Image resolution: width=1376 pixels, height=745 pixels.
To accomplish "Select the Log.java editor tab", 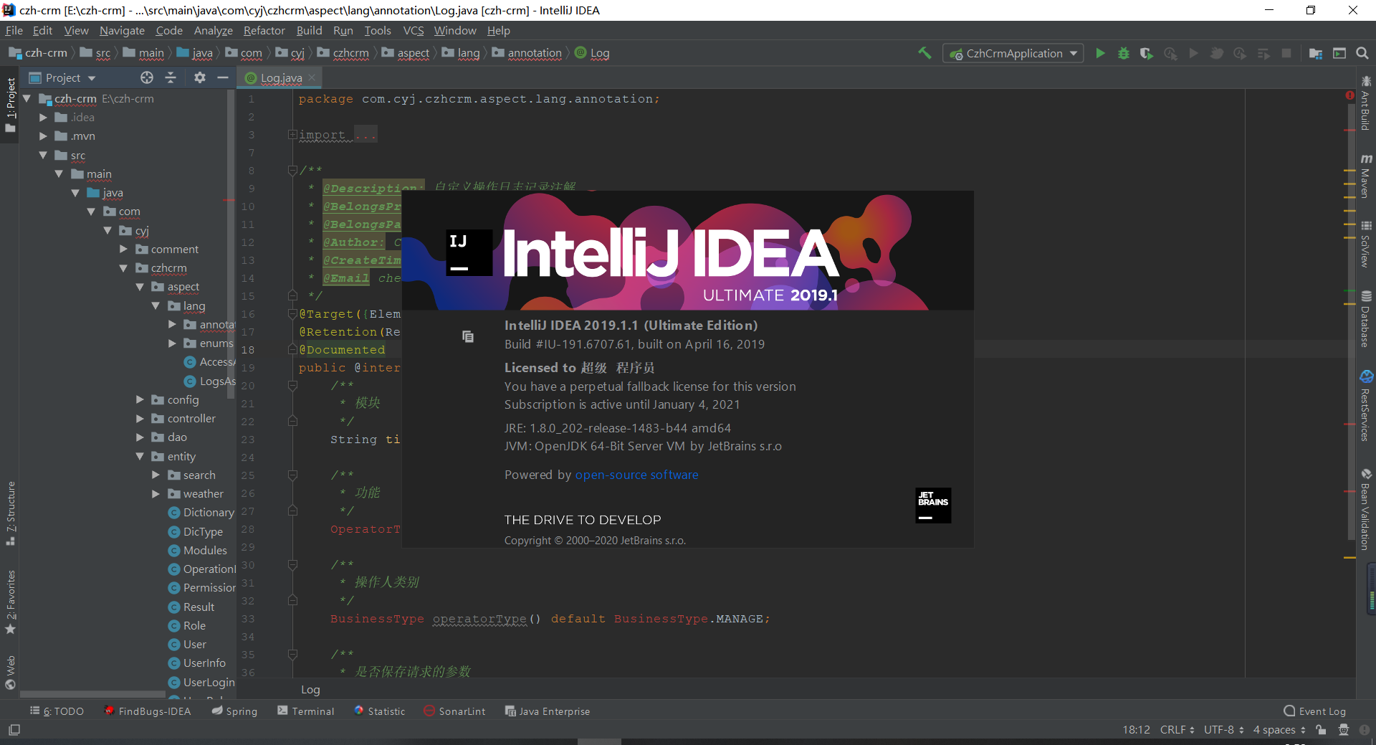I will 281,77.
